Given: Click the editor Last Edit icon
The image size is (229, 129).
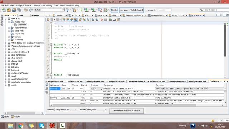Looking at the screenshot, I should pyautogui.click(x=48, y=20).
